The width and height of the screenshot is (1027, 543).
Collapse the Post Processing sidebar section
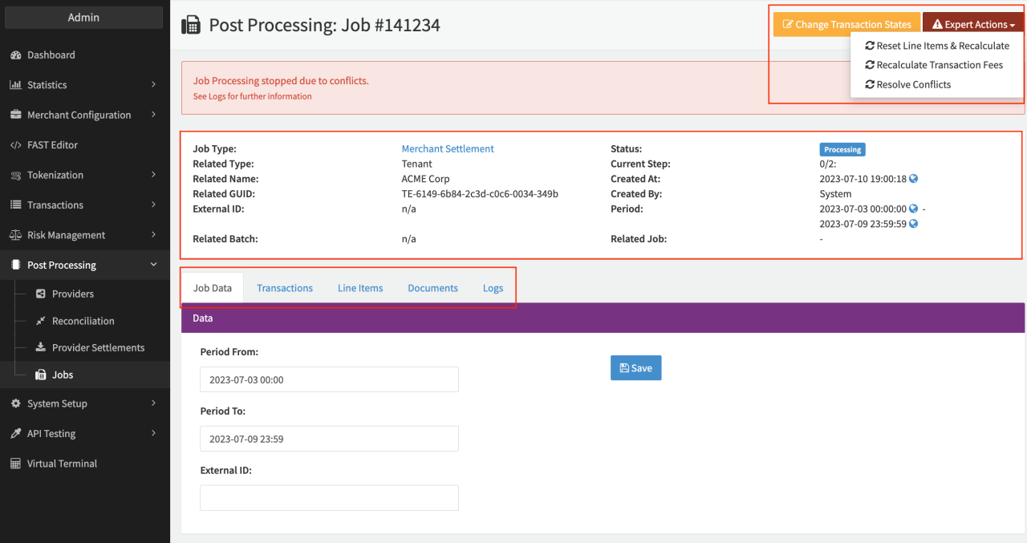pos(84,265)
